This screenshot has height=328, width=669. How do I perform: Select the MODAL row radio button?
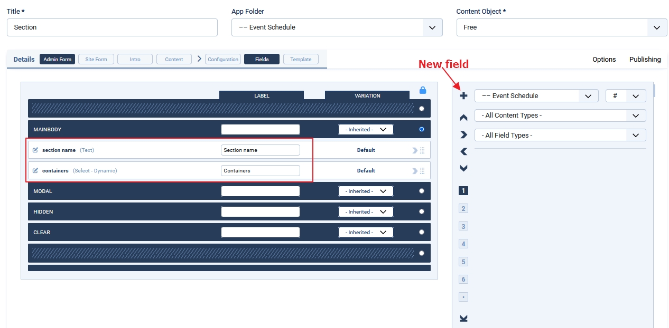click(x=421, y=191)
